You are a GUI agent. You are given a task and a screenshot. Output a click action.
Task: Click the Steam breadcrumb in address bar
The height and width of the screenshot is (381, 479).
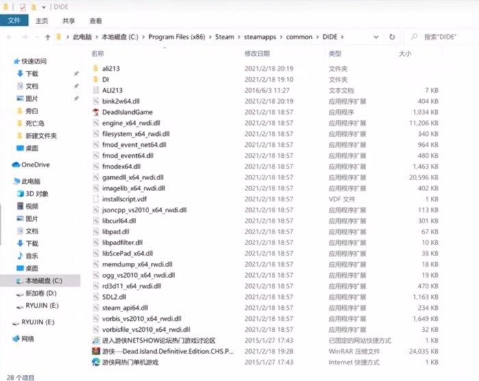224,37
